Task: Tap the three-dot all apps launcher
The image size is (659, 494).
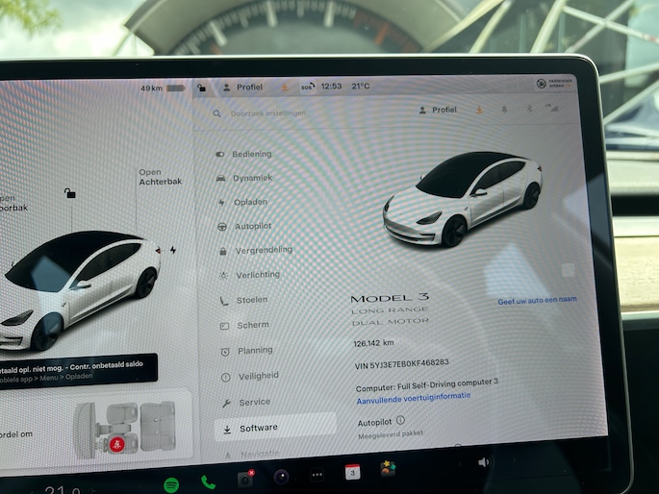Action: [x=317, y=475]
